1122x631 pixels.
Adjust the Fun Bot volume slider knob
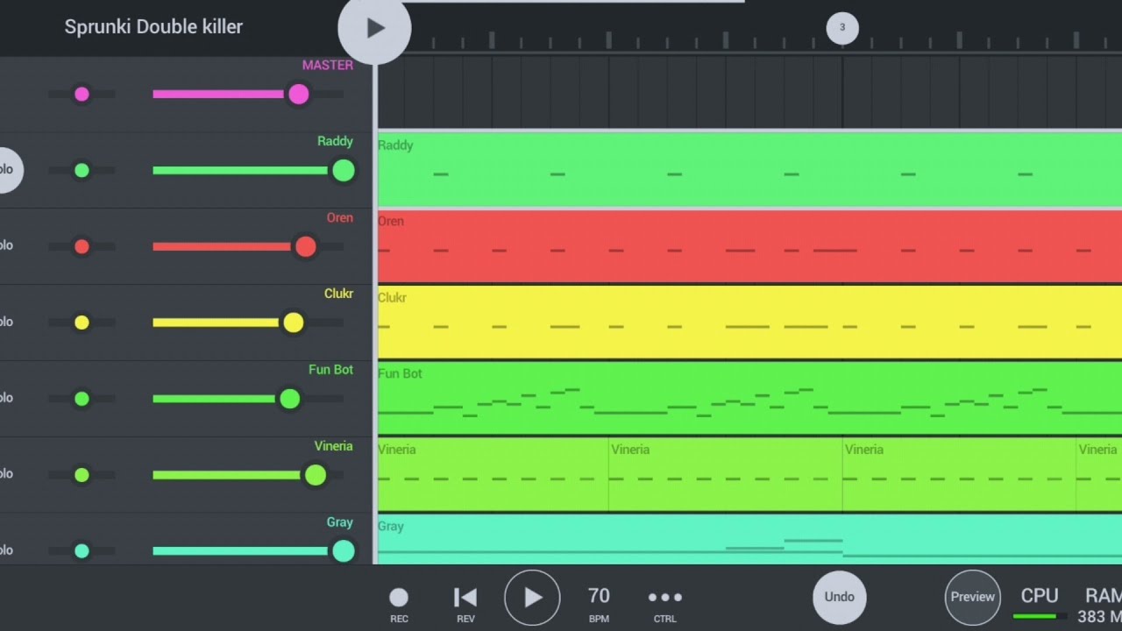point(289,399)
